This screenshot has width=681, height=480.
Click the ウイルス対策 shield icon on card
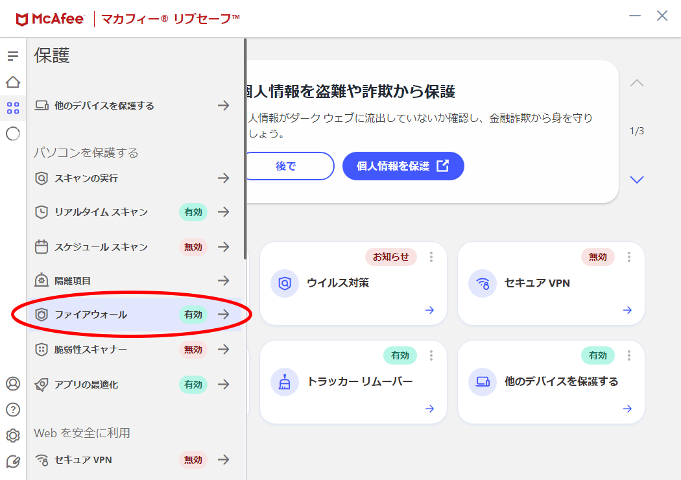tap(284, 283)
